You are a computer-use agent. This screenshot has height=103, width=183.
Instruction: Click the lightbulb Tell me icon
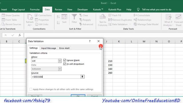coord(138,9)
